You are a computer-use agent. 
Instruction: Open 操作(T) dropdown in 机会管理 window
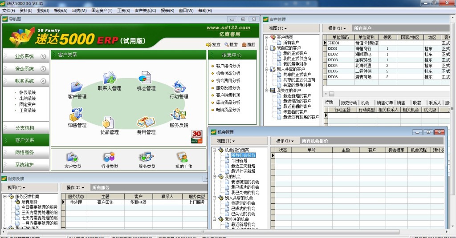[x=285, y=141]
